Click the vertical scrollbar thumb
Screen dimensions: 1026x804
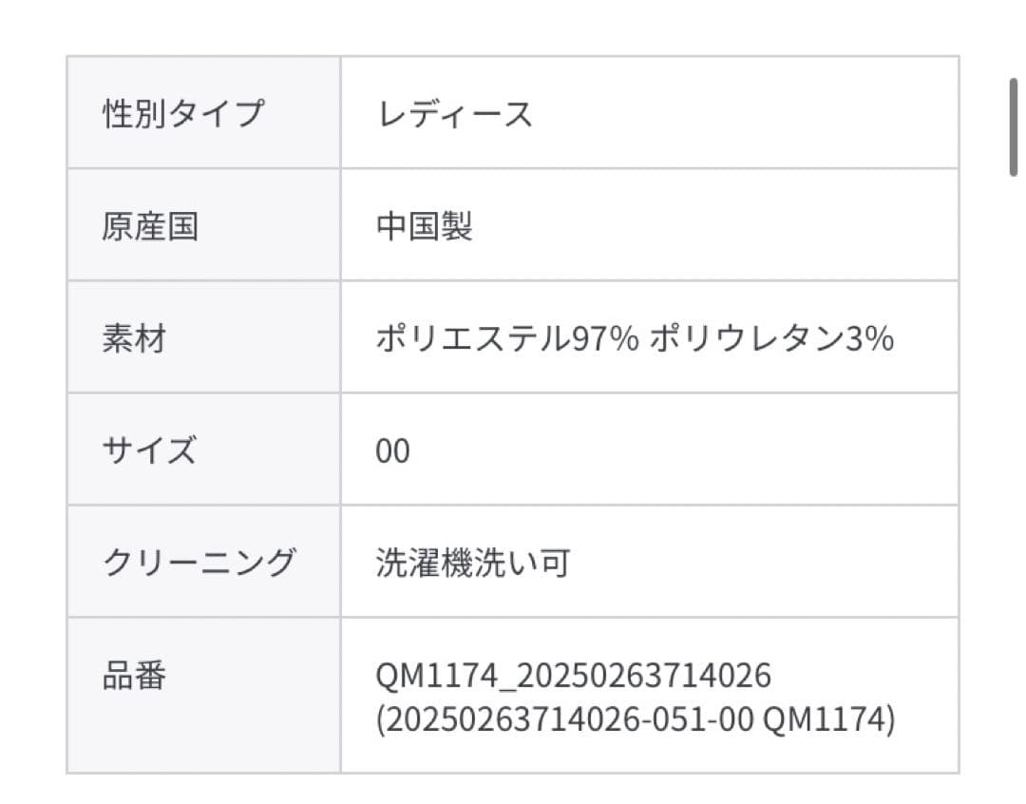(1014, 126)
